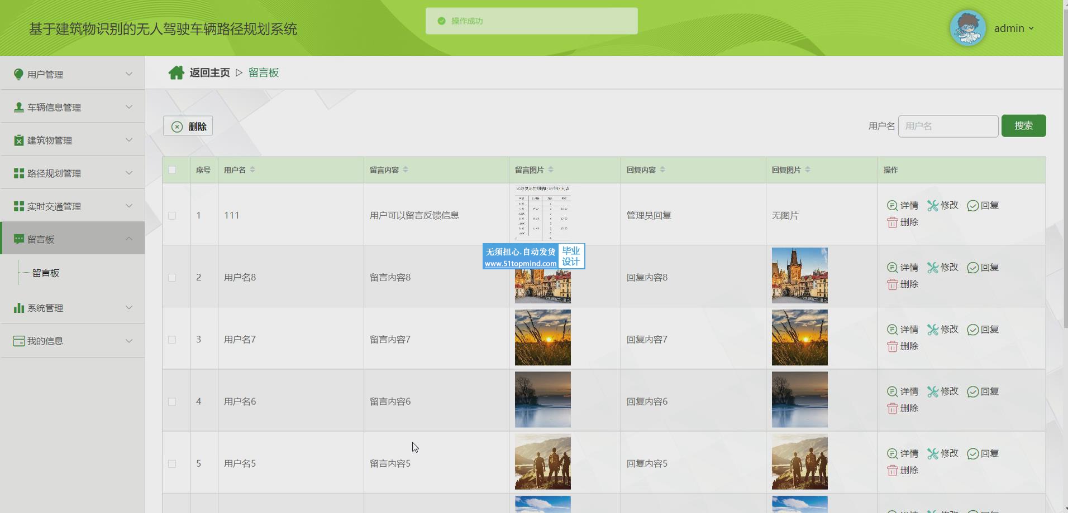Expand the 路径规划管理 menu chevron
The height and width of the screenshot is (513, 1068).
click(129, 173)
